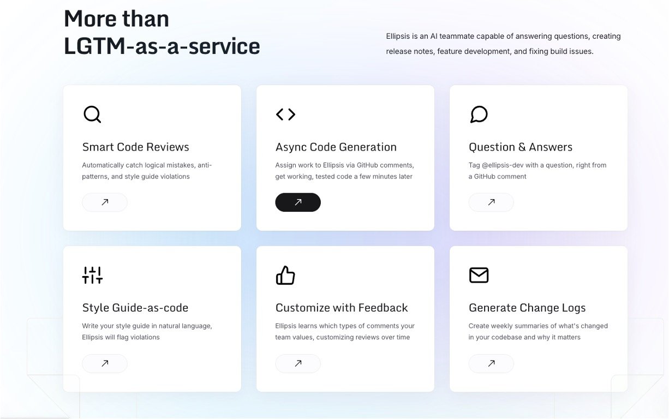
Task: Click the More than LGTM-as-a-service headline
Action: tap(162, 33)
